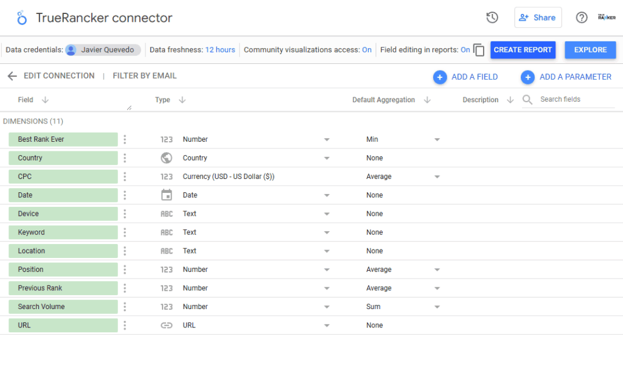Click the Explore button
623x373 pixels.
coord(590,50)
